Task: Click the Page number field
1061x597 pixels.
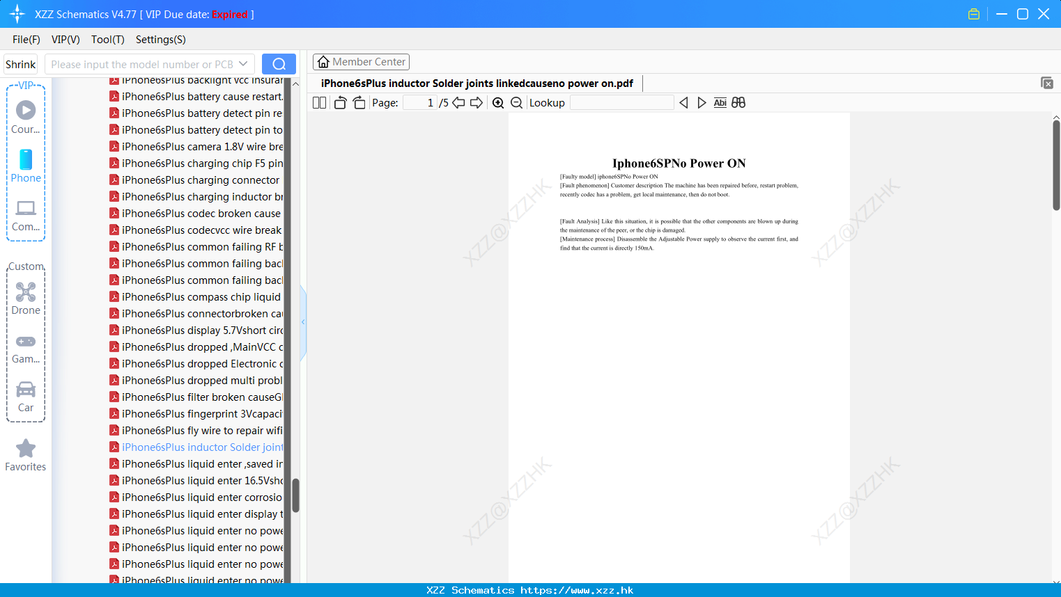Action: tap(420, 103)
